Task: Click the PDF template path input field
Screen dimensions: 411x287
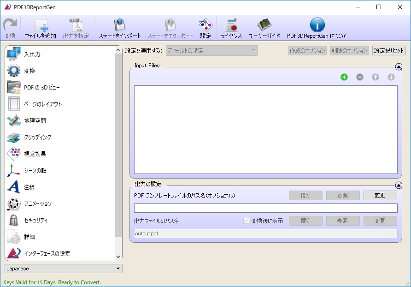Action: [265, 208]
